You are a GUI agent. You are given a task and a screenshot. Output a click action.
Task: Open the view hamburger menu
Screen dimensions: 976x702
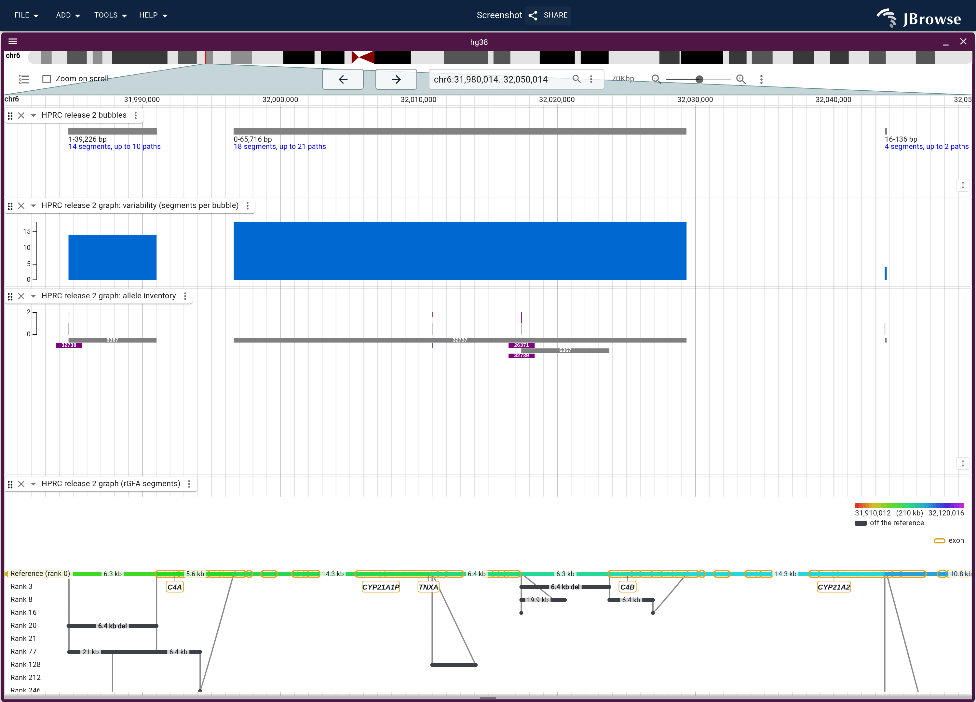point(12,42)
